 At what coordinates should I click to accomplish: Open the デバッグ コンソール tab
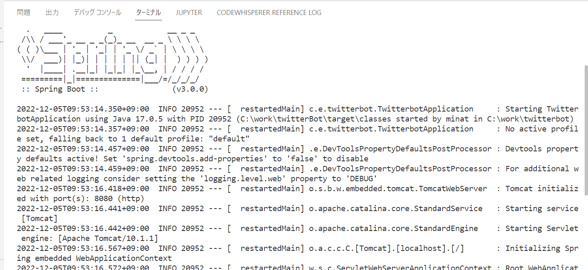point(98,12)
